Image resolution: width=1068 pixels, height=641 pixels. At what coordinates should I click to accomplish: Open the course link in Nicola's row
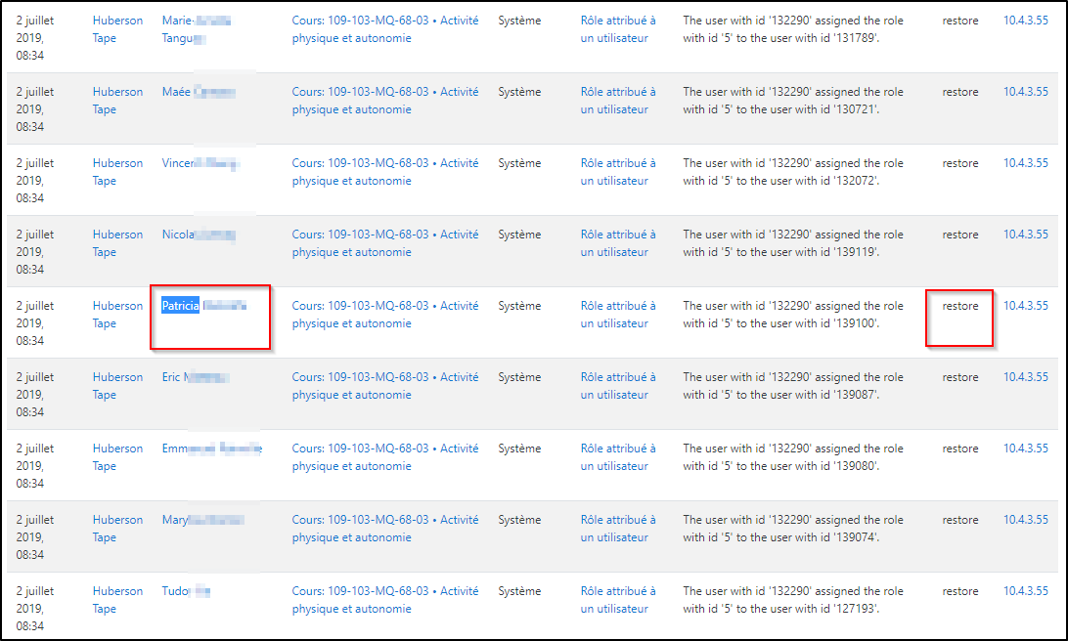[384, 243]
